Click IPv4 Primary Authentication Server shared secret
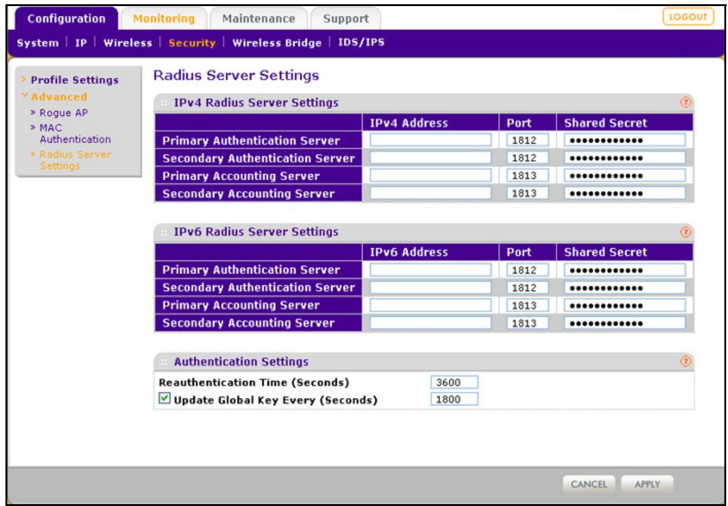 click(x=625, y=141)
